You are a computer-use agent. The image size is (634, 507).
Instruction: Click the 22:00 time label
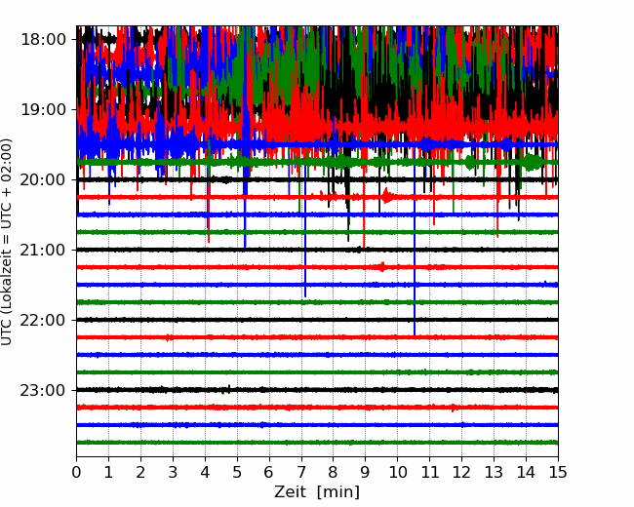43,320
